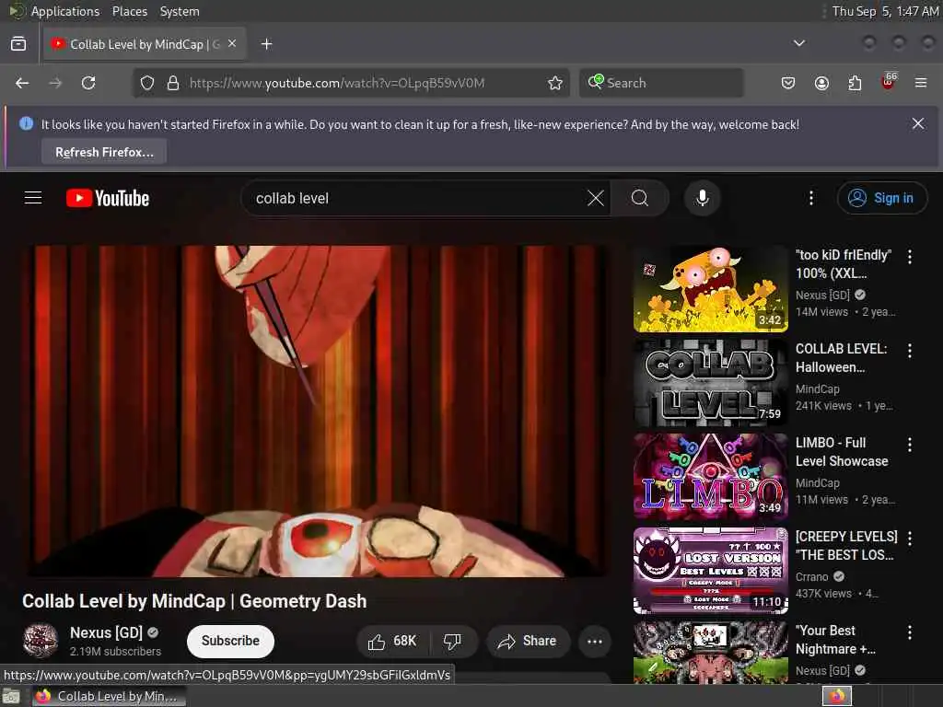Subscribe to Nexus [GD]

(x=230, y=641)
